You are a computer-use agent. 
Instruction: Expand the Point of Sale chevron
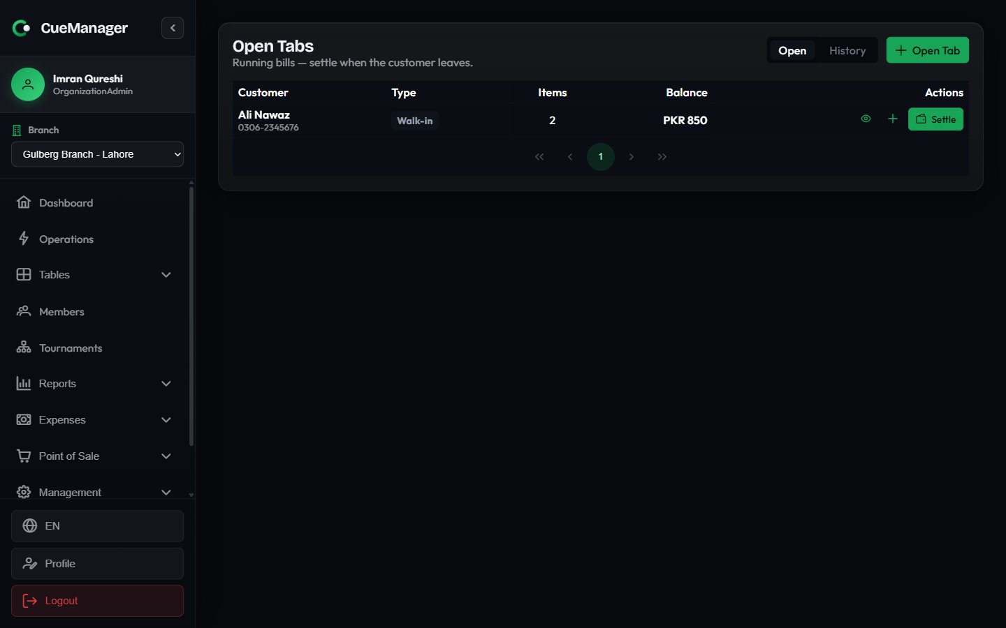click(166, 456)
